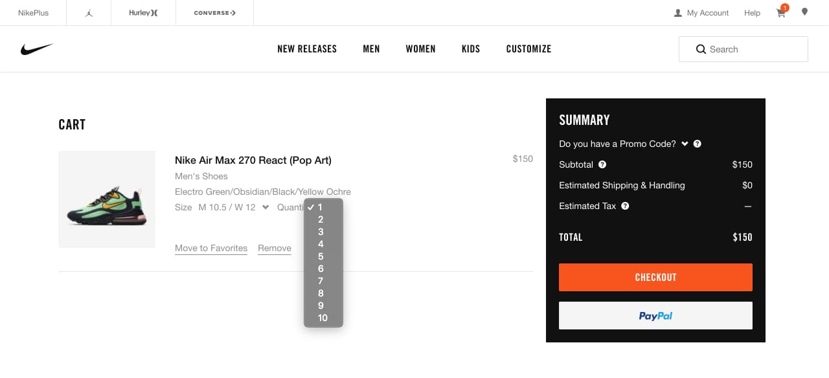Go to NikePlus link
Image resolution: width=829 pixels, height=378 pixels.
33,13
